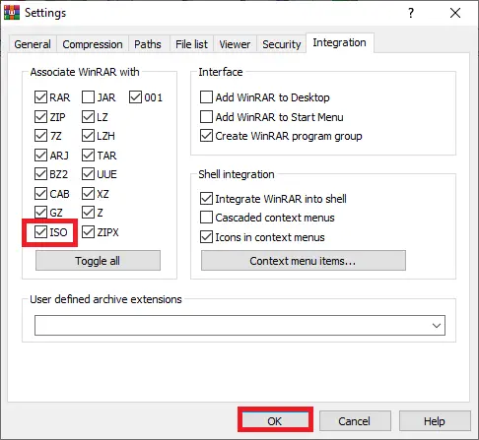Toggle the LZH checkbox
Viewport: 479px width, 440px height.
tap(88, 136)
